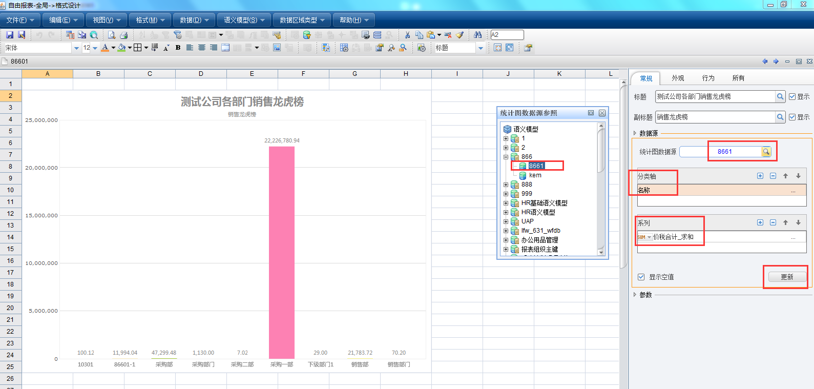Image resolution: width=814 pixels, height=389 pixels.
Task: Click the scissors Cut icon
Action: [x=407, y=35]
